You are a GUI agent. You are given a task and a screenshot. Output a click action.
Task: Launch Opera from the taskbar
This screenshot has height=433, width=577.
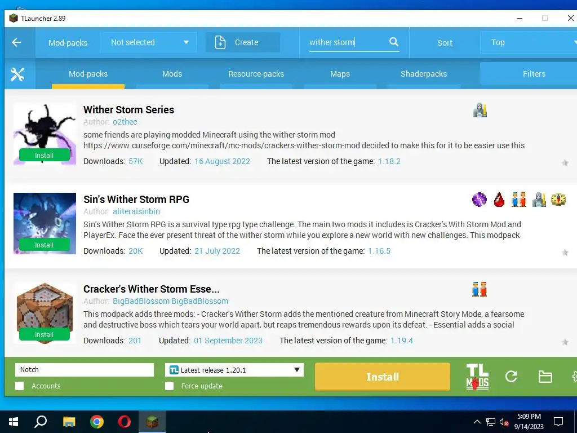pos(125,422)
